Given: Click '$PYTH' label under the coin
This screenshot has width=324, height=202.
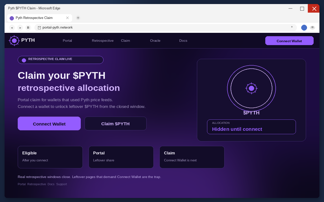Looking at the screenshot, I should pos(251,113).
